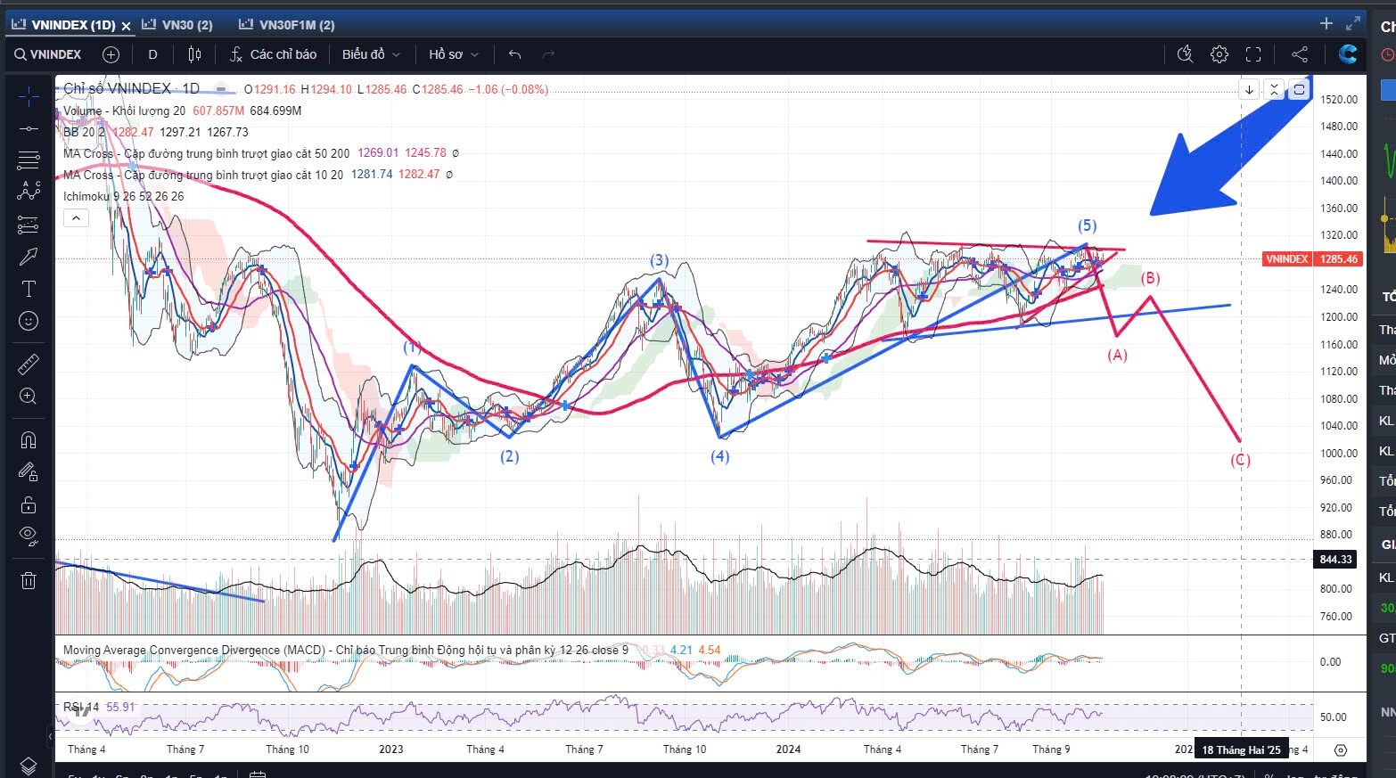The width and height of the screenshot is (1396, 778).
Task: Share the chart via share icon
Action: click(x=1300, y=54)
